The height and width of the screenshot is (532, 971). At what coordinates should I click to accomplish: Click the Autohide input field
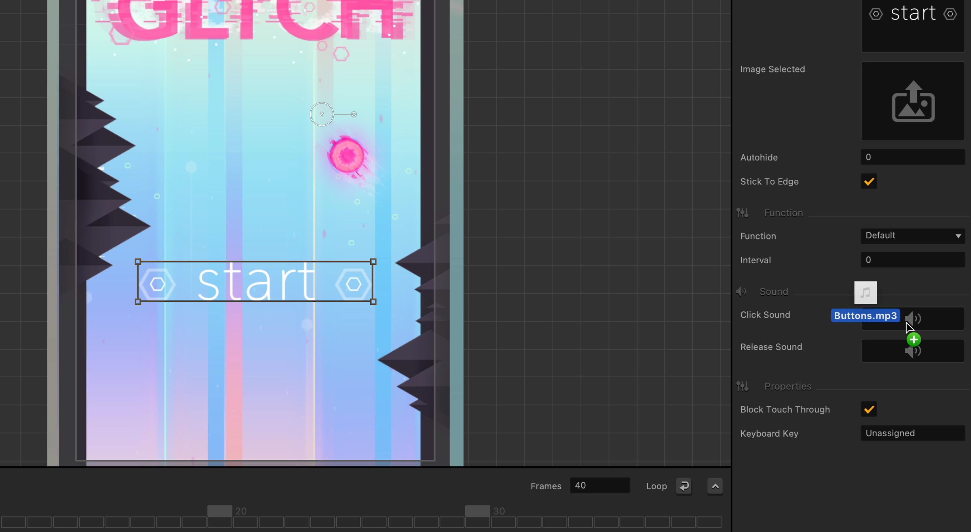coord(913,157)
